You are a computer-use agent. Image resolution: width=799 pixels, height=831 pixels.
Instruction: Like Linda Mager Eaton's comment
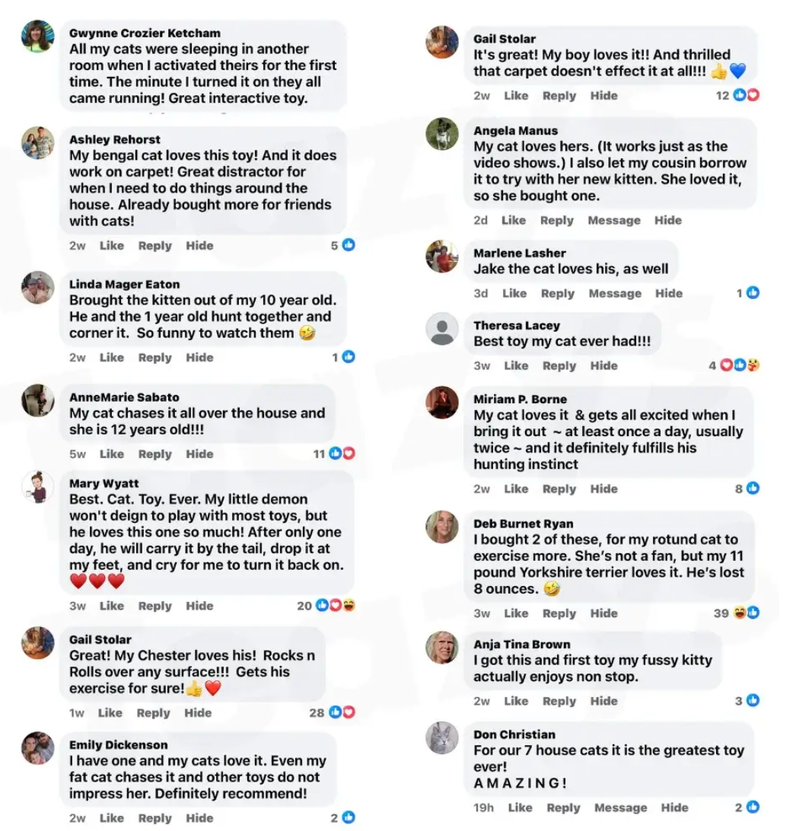[x=112, y=358]
